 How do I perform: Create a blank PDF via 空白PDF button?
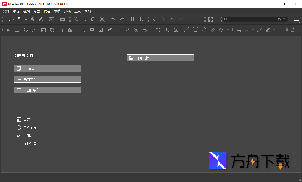pyautogui.click(x=47, y=68)
